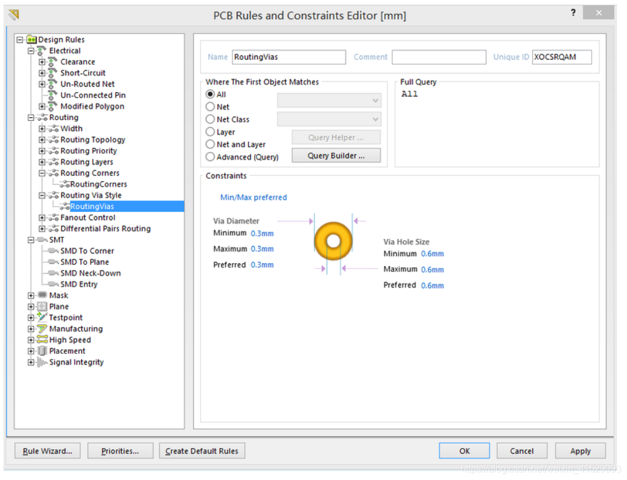627x480 pixels.
Task: Click the Clearance rule icon
Action: tap(53, 62)
